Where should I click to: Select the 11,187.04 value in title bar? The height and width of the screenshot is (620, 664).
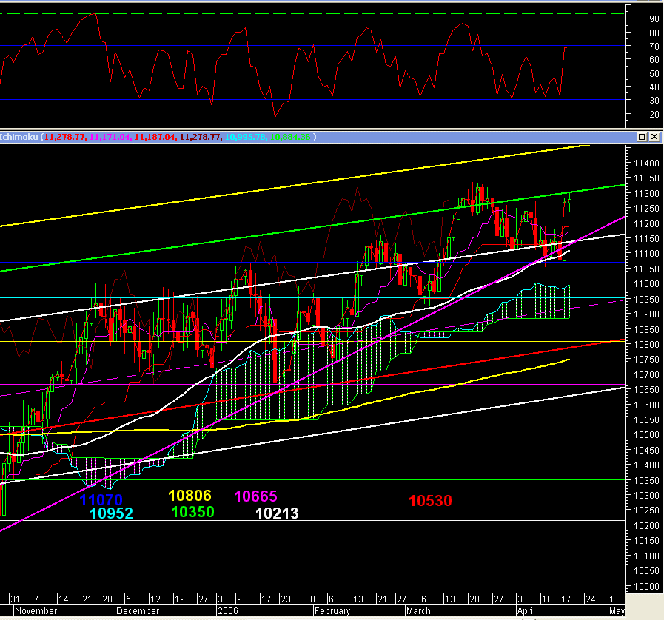click(155, 137)
